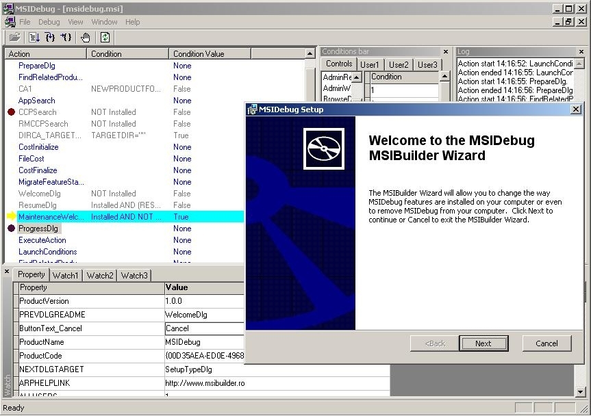Click the red breakpoint dot beside CCPSearch
Image resolution: width=591 pixels, height=416 pixels.
12,112
